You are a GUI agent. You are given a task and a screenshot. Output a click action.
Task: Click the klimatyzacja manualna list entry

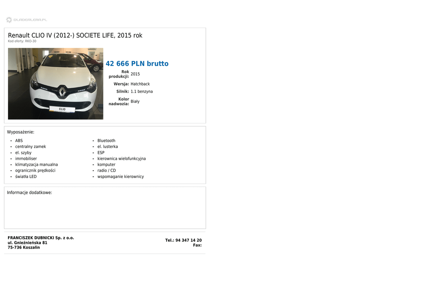pyautogui.click(x=36, y=164)
